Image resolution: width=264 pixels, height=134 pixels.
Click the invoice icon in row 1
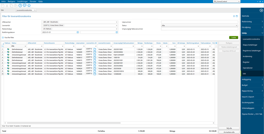pos(8,49)
